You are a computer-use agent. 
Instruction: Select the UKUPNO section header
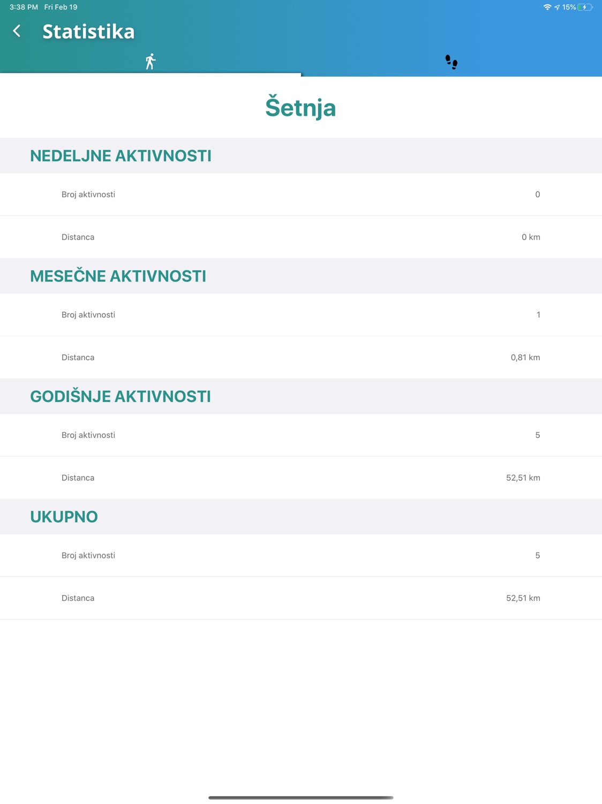[301, 517]
